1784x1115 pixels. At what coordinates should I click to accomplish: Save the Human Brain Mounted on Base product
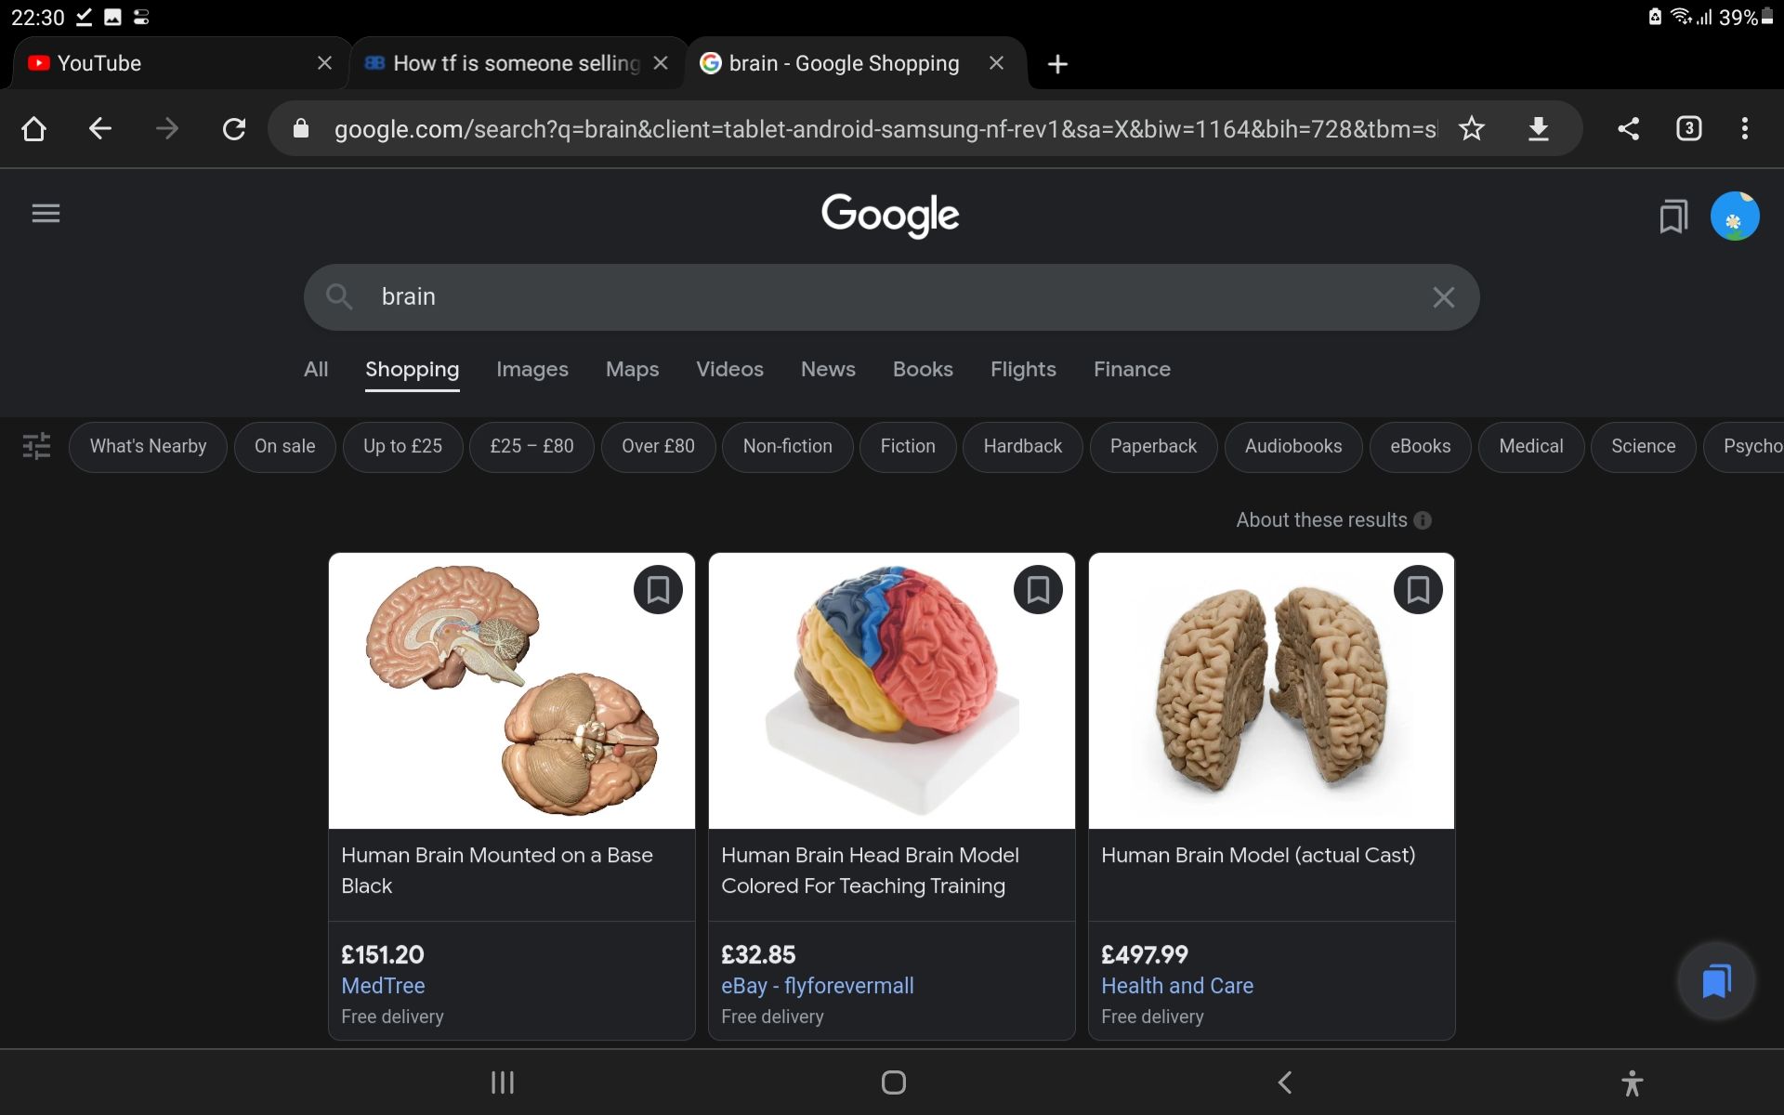[x=658, y=589]
